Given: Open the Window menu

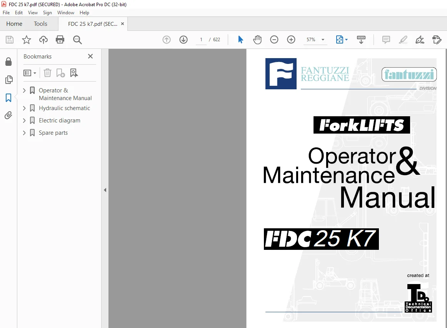Looking at the screenshot, I should pyautogui.click(x=65, y=13).
